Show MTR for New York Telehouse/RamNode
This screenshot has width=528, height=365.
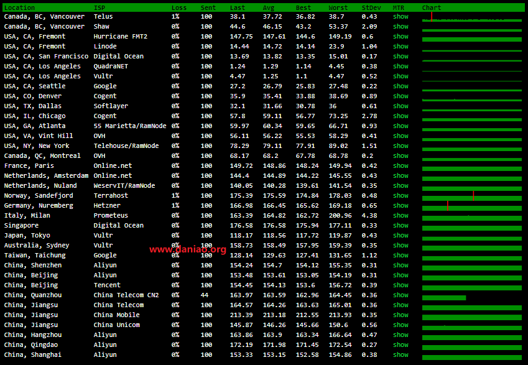point(401,146)
